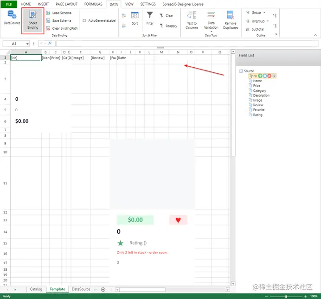This screenshot has height=299, width=321.
Task: Open the Name Box dropdown arrow
Action: point(27,44)
